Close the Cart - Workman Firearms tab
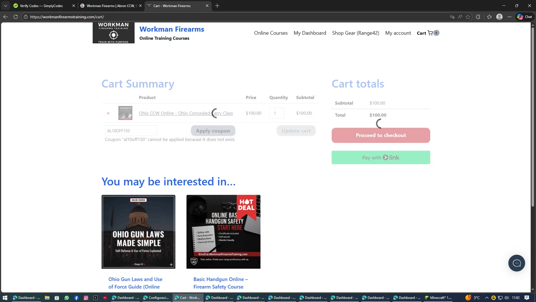 [207, 6]
